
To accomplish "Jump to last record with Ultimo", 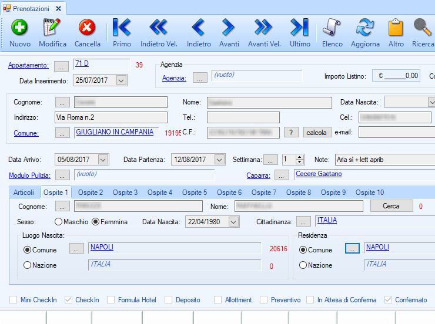I will click(300, 28).
